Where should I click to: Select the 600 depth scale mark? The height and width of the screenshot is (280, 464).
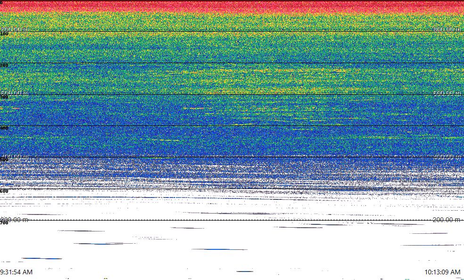point(4,191)
